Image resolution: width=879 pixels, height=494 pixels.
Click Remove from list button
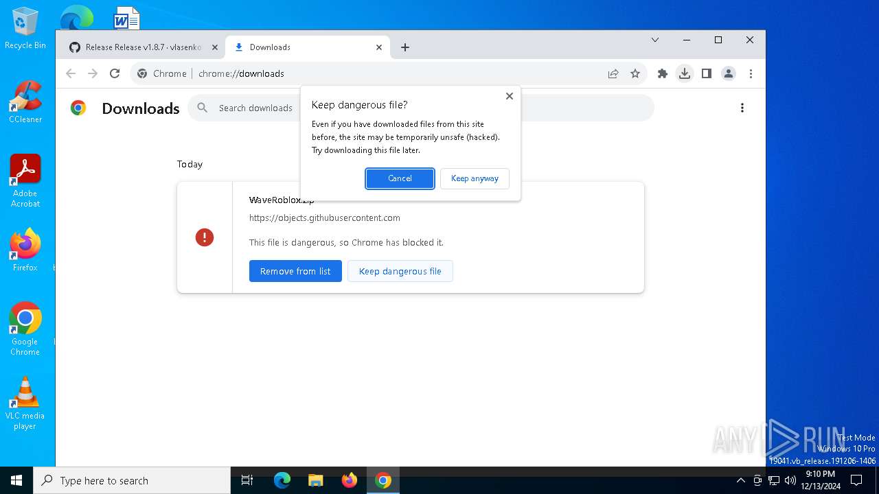click(295, 271)
